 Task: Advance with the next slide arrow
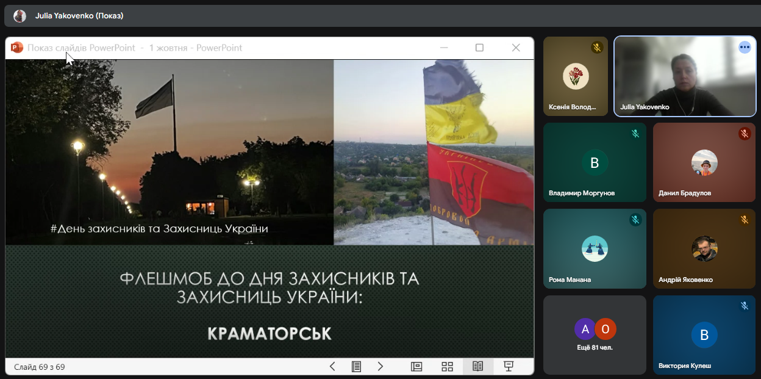[381, 366]
